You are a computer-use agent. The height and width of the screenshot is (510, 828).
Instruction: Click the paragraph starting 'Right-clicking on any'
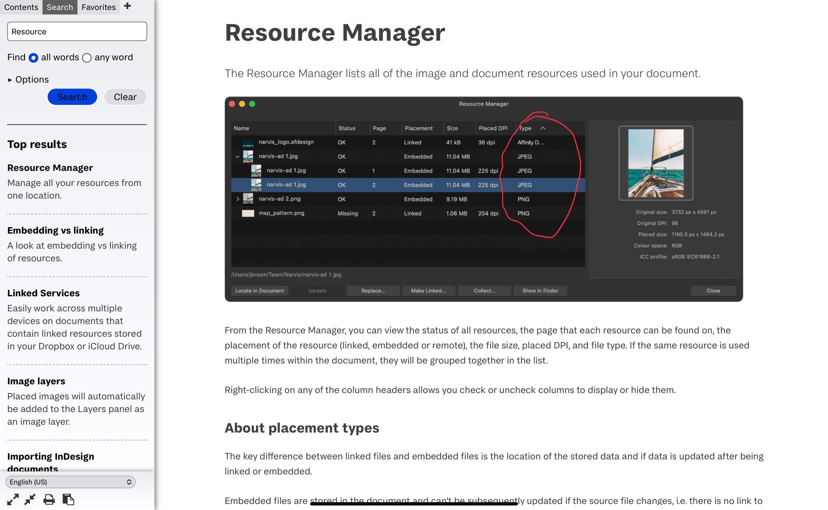tap(450, 390)
